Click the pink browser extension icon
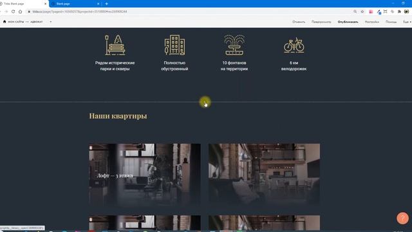The height and width of the screenshot is (232, 412). (371, 12)
